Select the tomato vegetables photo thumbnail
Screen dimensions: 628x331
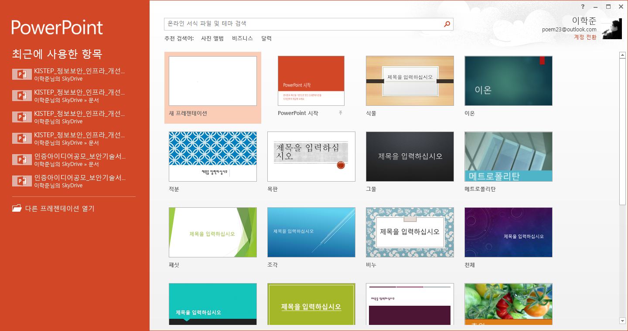509,304
